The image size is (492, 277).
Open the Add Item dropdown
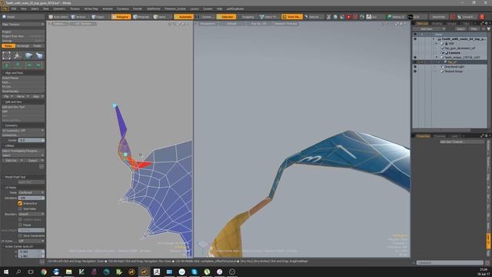(x=430, y=29)
